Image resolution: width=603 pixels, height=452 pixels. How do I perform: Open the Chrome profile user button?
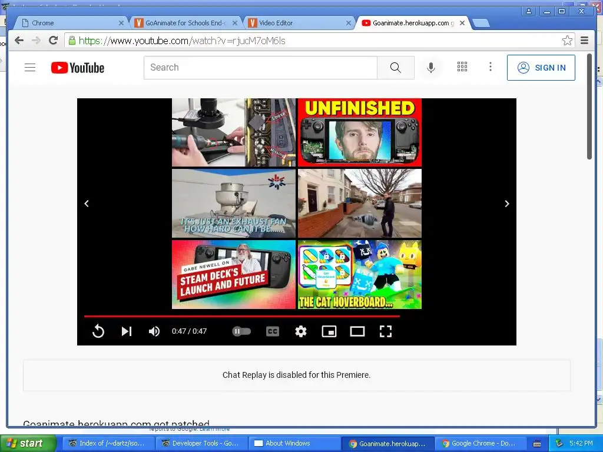point(529,12)
